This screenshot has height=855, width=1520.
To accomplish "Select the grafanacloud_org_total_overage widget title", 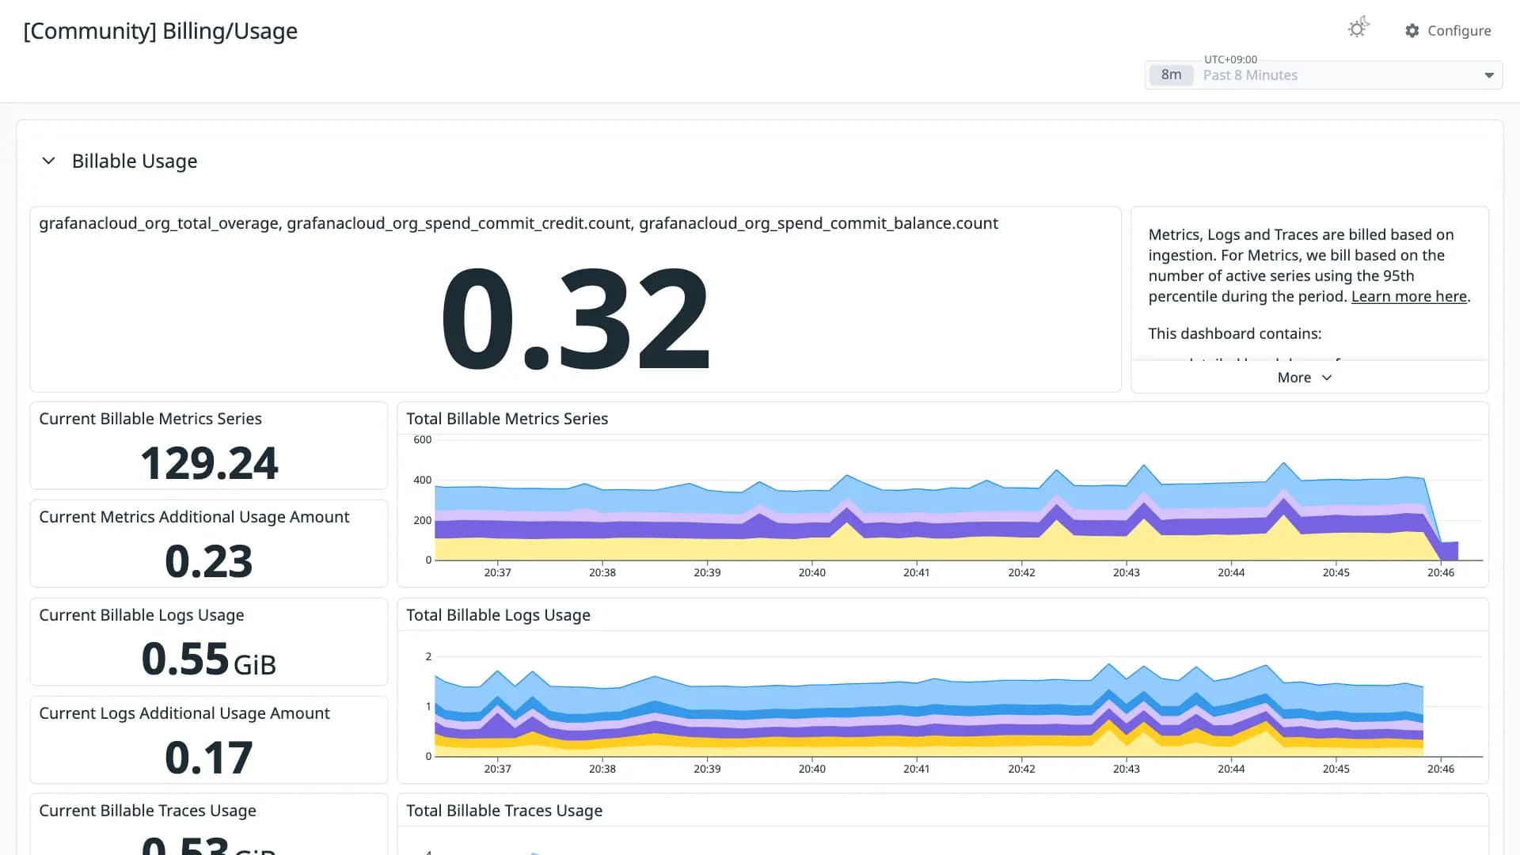I will tap(519, 223).
